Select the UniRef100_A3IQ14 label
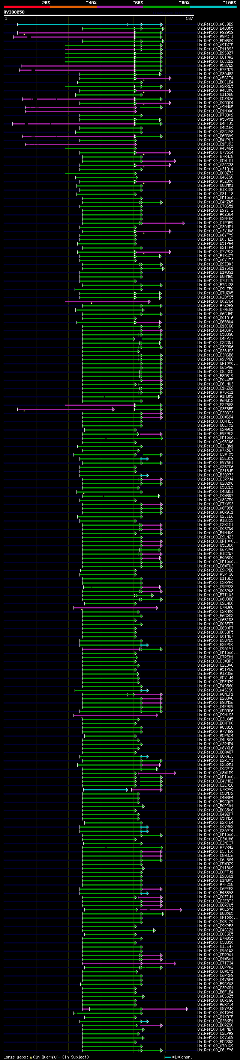This screenshot has height=1060, width=240. 215,169
